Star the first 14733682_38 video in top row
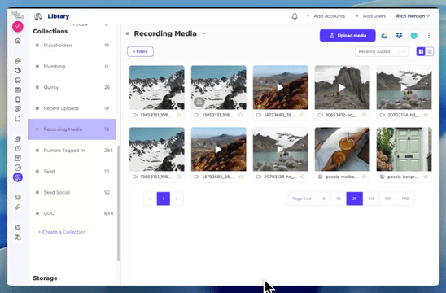446x293 pixels. pyautogui.click(x=303, y=115)
